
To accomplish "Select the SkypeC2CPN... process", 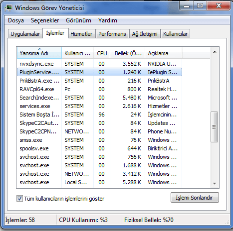I will tap(99, 131).
